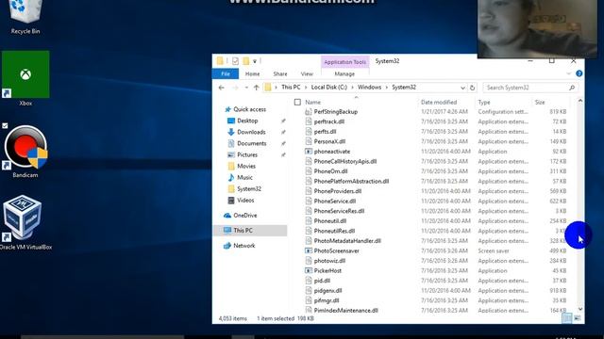Open the Bandicam desktop shortcut

tap(25, 151)
